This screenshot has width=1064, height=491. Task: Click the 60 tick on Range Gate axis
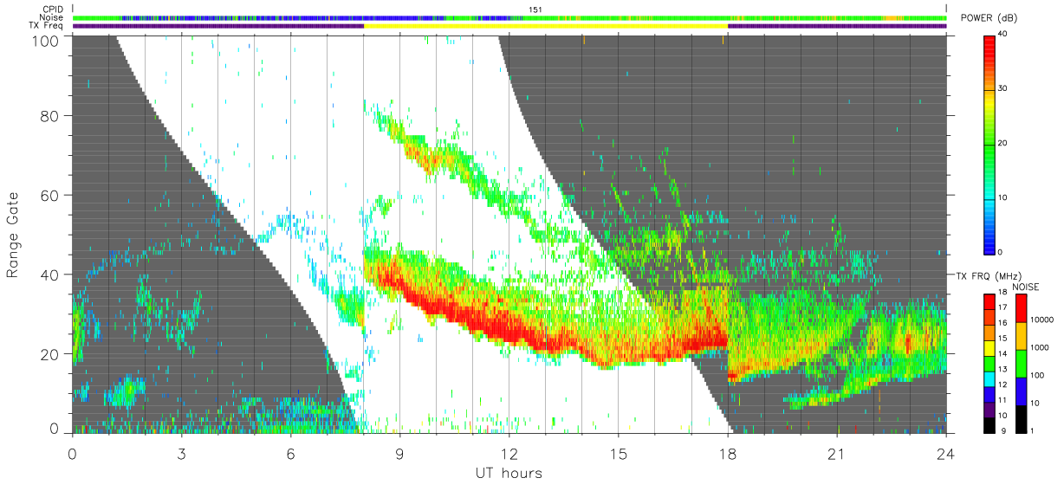click(49, 195)
